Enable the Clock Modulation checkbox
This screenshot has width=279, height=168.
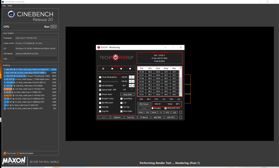click(x=100, y=77)
